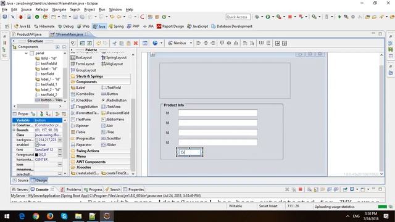Image resolution: width=395 pixels, height=222 pixels.
Task: Open the Refactor menu
Action: (x=42, y=10)
